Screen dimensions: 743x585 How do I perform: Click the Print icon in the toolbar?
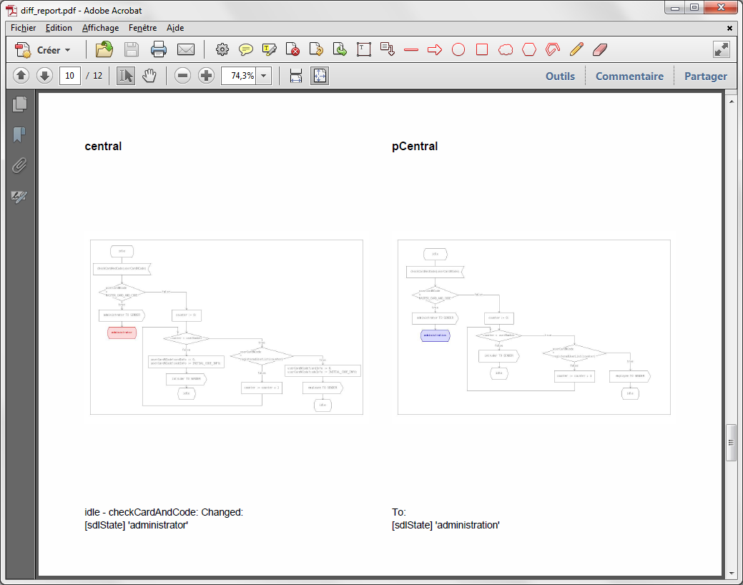coord(159,50)
